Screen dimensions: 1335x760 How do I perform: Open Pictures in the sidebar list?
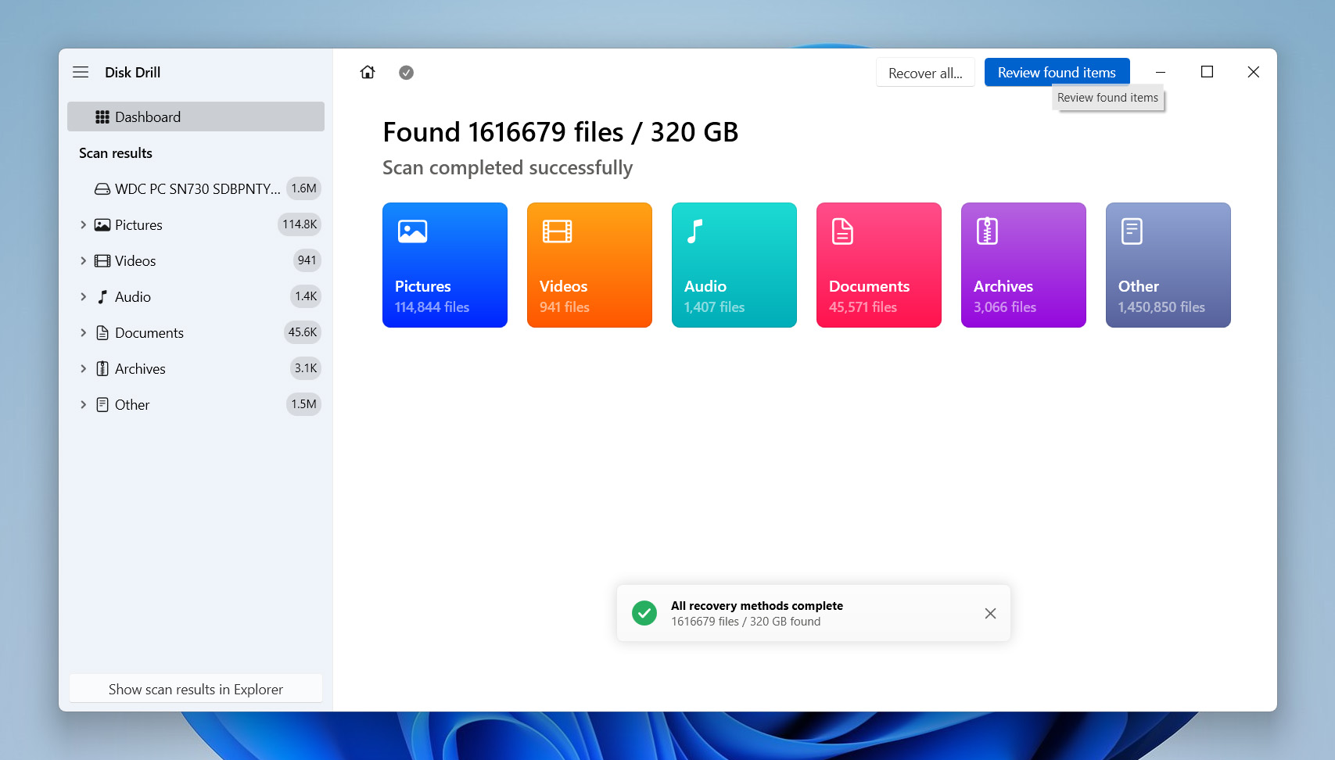[x=196, y=224]
